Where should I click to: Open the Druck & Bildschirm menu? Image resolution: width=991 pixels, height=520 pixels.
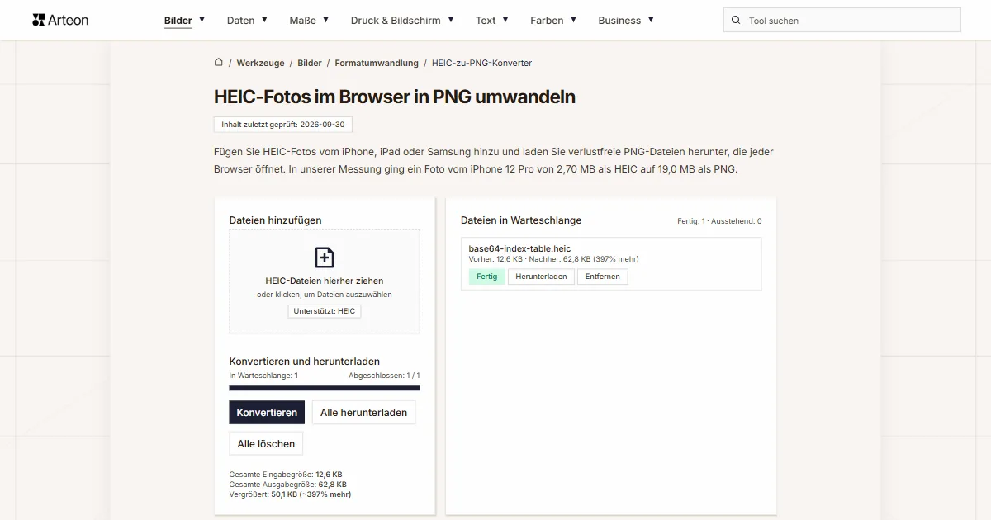(396, 21)
